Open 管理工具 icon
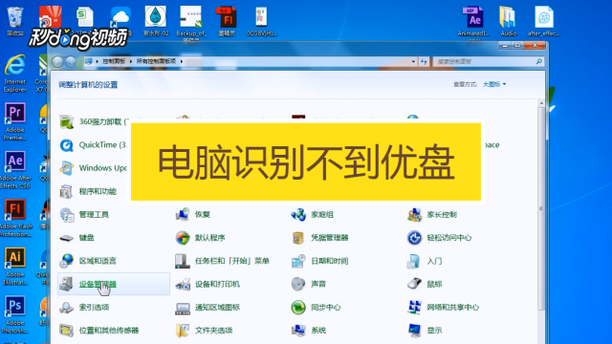Screen dimensions: 612x344 (x=66, y=214)
